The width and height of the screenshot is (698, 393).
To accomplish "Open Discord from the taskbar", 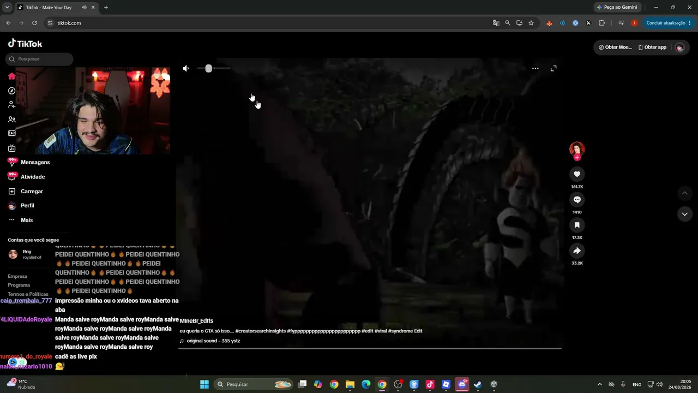I will coord(462,384).
